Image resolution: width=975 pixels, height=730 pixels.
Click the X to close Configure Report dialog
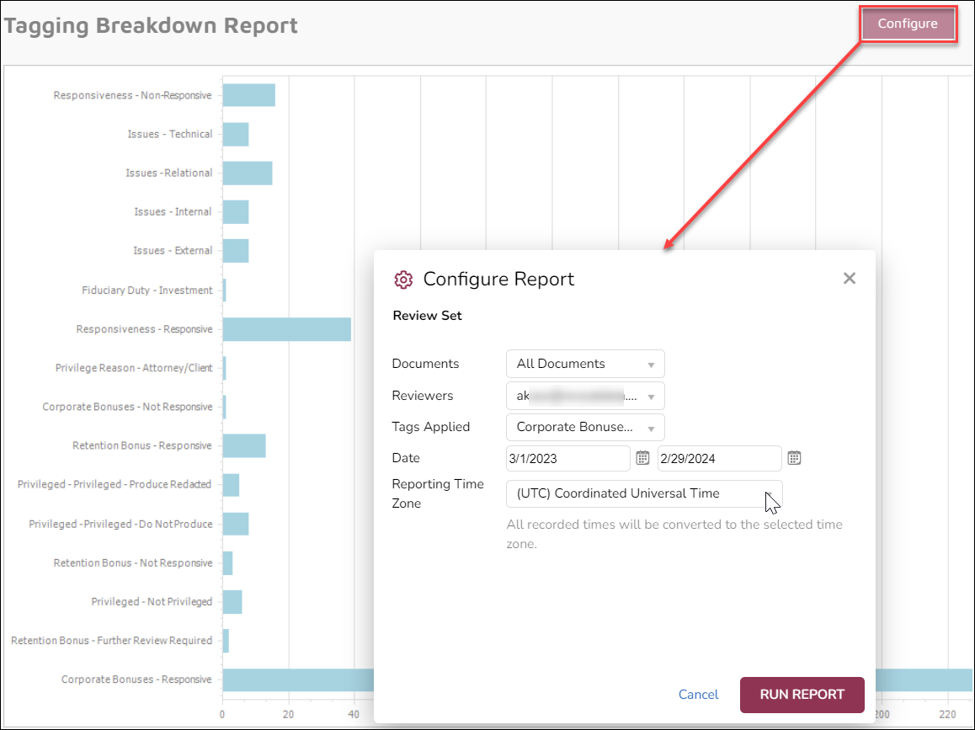tap(850, 278)
